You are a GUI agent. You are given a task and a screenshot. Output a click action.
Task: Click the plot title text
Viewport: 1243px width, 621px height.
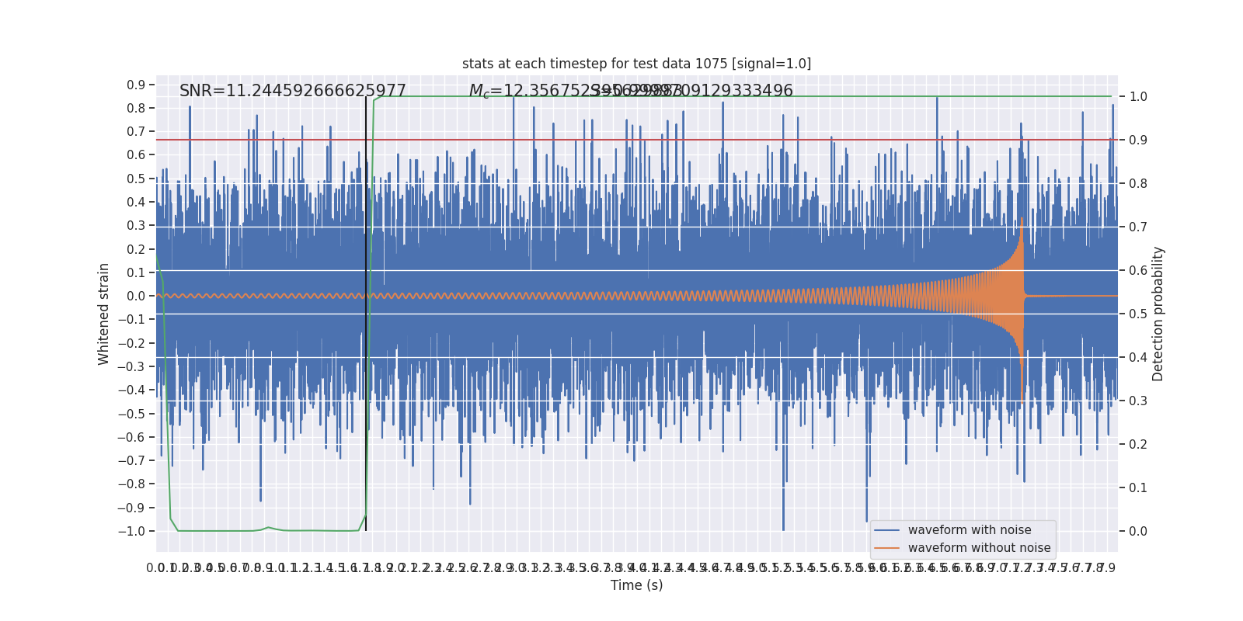tap(636, 64)
